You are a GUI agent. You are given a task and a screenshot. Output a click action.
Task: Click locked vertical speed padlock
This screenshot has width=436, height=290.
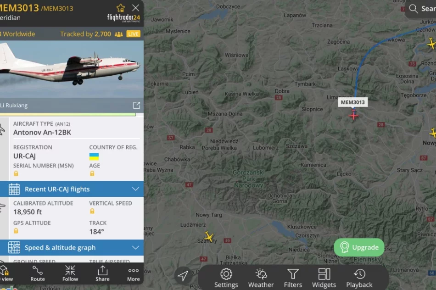[x=92, y=211]
